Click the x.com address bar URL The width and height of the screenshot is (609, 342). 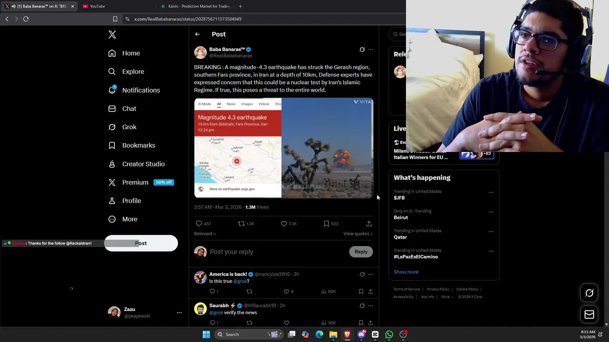pyautogui.click(x=188, y=19)
